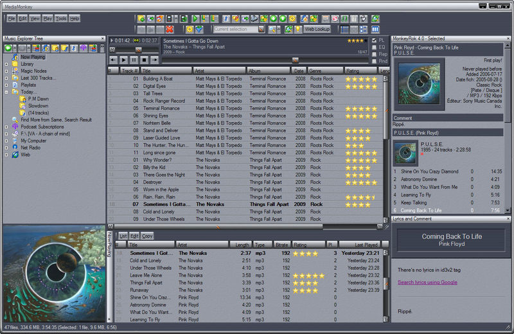The image size is (514, 334).
Task: Enable the EQ checkbox
Action: coord(374,47)
